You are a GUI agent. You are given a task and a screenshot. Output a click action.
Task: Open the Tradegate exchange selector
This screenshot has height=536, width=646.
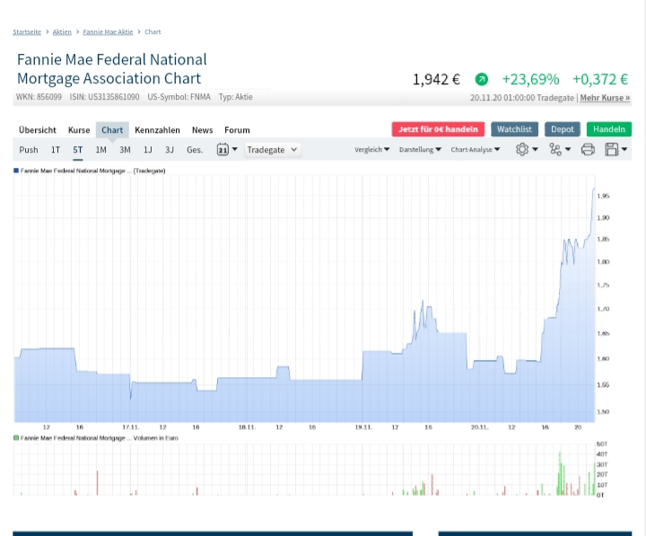[x=273, y=150]
